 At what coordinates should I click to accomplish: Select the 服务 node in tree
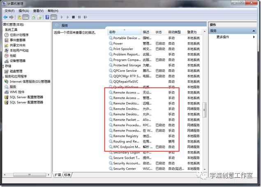coord(10,87)
